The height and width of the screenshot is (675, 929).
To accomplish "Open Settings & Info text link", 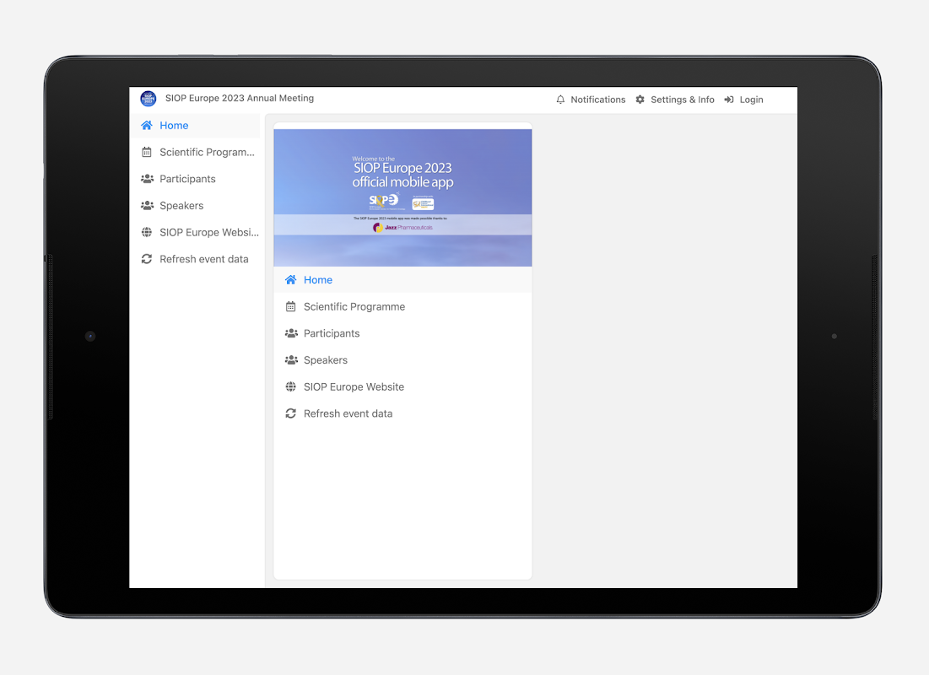I will (x=682, y=100).
